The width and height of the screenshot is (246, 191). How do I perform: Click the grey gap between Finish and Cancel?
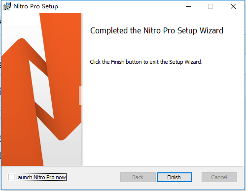click(x=197, y=177)
